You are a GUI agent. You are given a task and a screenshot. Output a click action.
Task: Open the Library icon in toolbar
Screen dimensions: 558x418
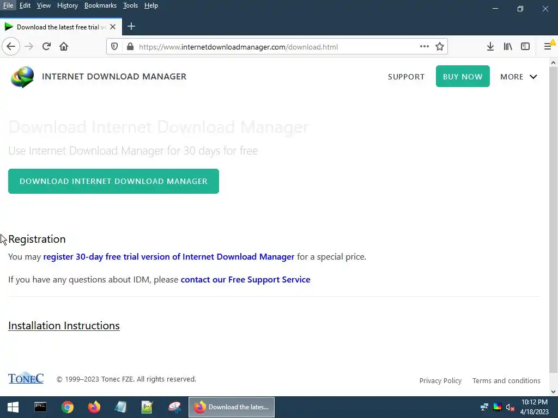508,47
